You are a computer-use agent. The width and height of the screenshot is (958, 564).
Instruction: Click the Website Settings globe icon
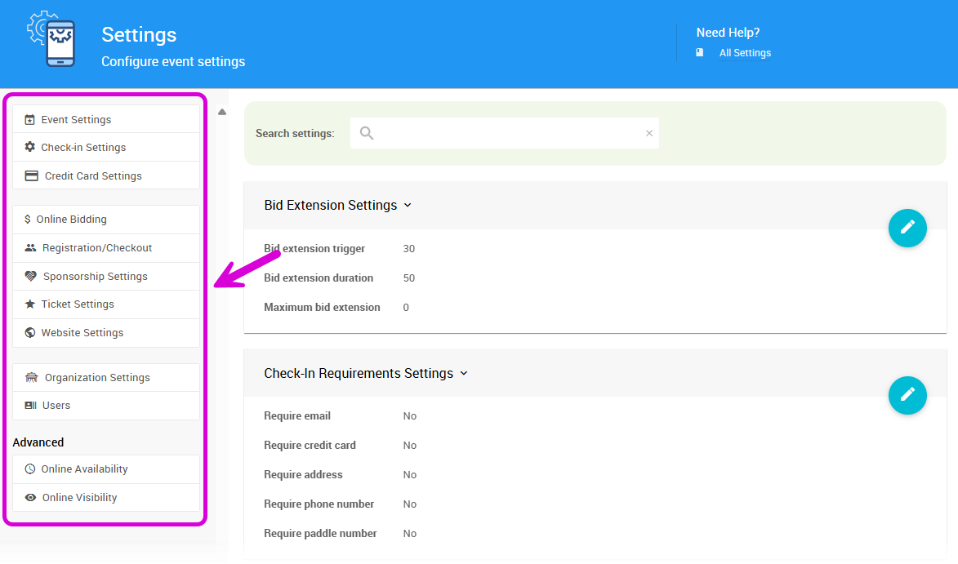(29, 332)
